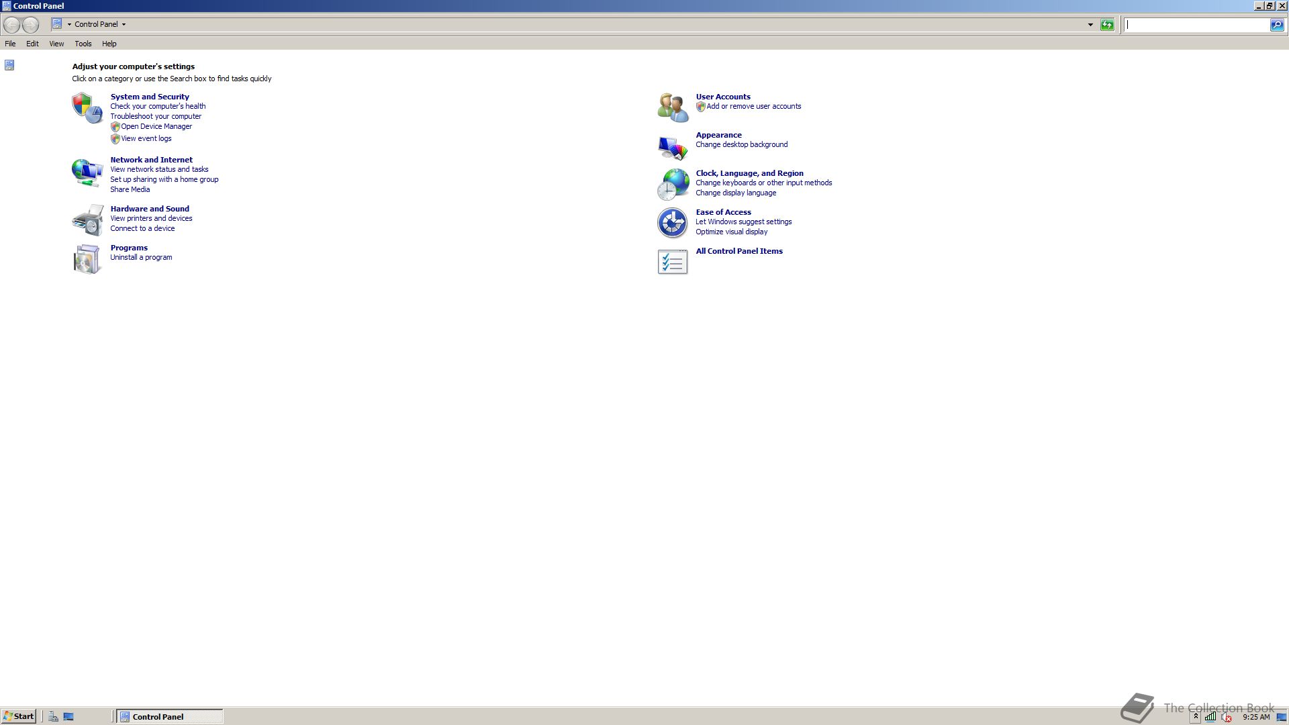Show hidden tray icons with the chevron

click(x=1196, y=717)
